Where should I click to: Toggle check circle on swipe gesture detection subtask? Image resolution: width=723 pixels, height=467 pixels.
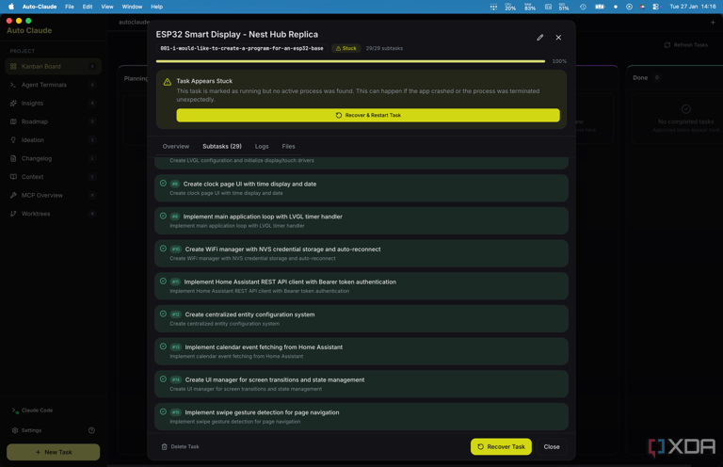pyautogui.click(x=163, y=411)
